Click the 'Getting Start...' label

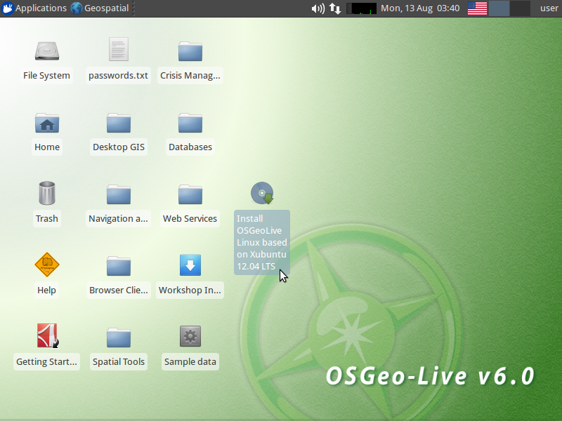pos(46,362)
